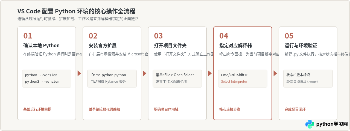The width and height of the screenshot is (350, 131).
Task: Click the command "python3 --version"
Action: (x=42, y=82)
